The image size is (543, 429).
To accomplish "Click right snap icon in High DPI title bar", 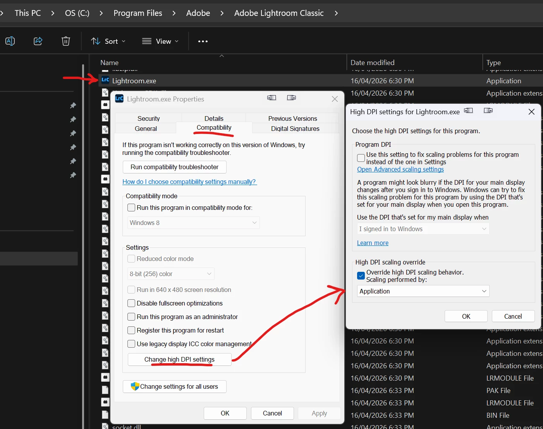I will (x=488, y=111).
